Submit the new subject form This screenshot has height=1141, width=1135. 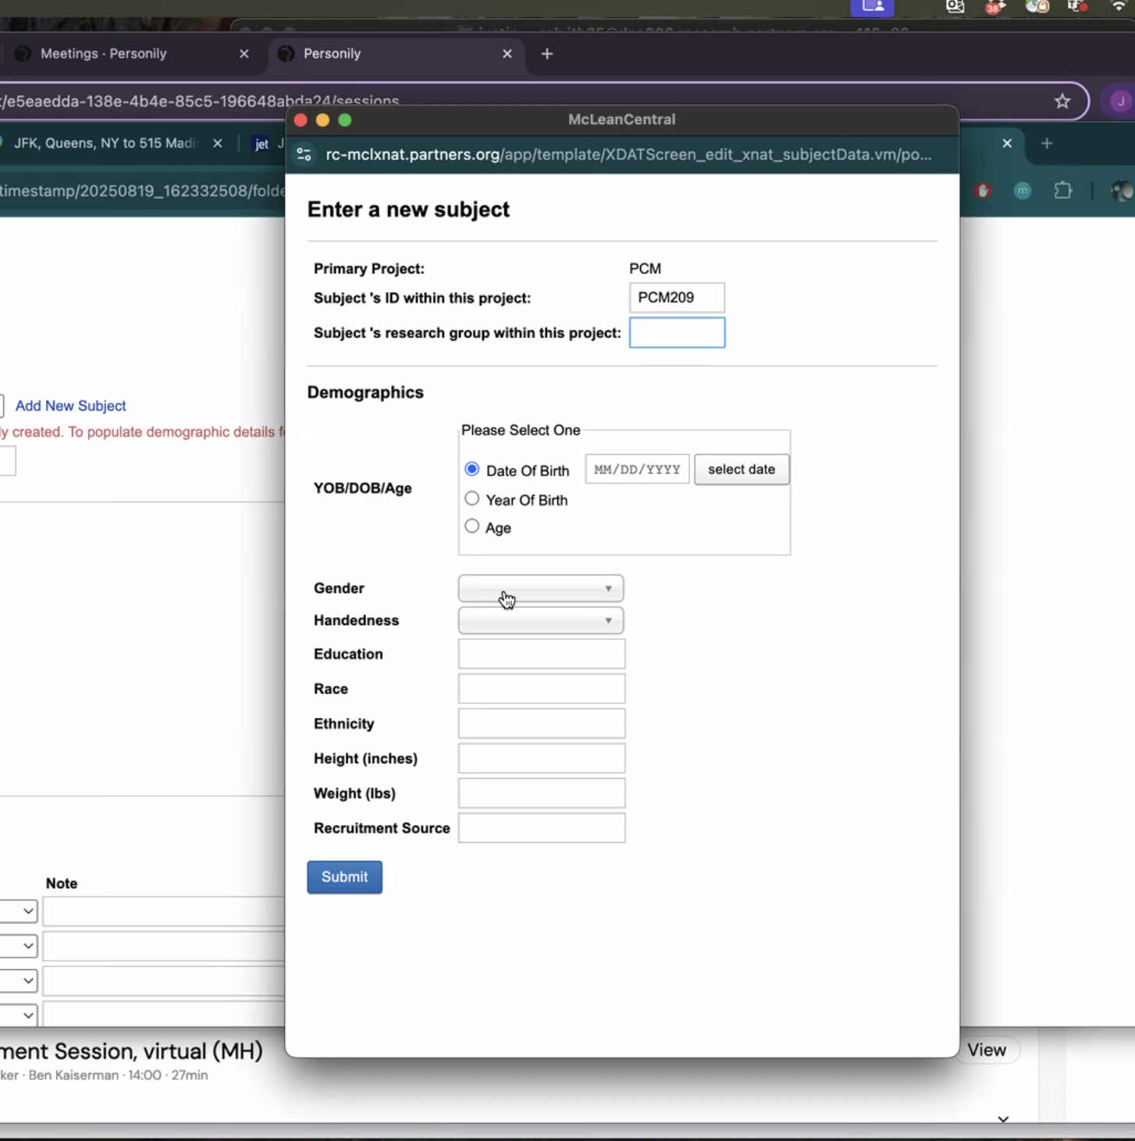click(x=344, y=877)
